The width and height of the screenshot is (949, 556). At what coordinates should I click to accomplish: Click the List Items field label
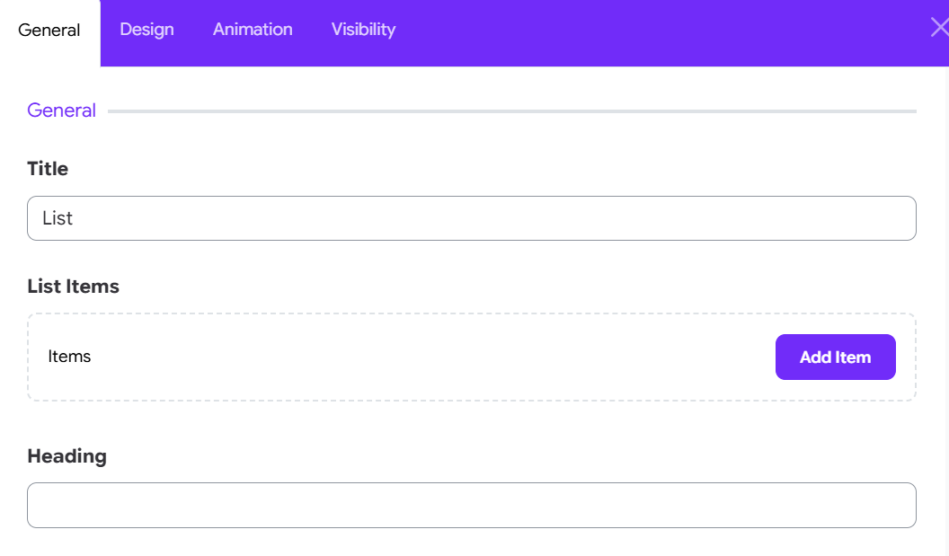pos(73,287)
